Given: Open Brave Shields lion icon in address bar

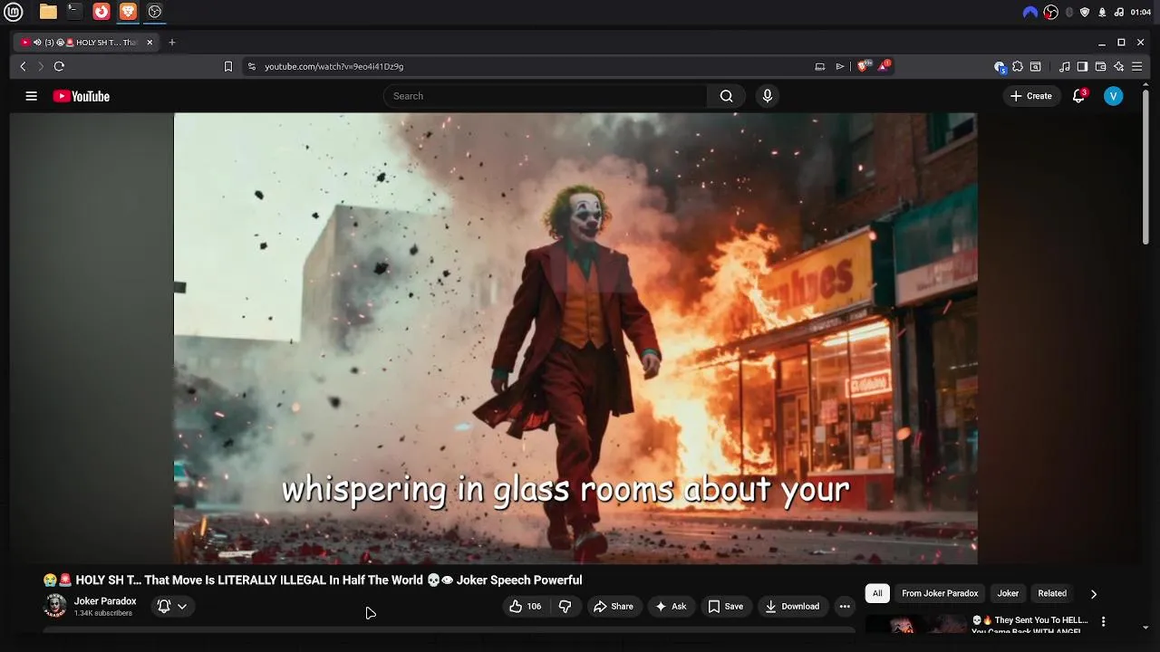Looking at the screenshot, I should pyautogui.click(x=864, y=66).
